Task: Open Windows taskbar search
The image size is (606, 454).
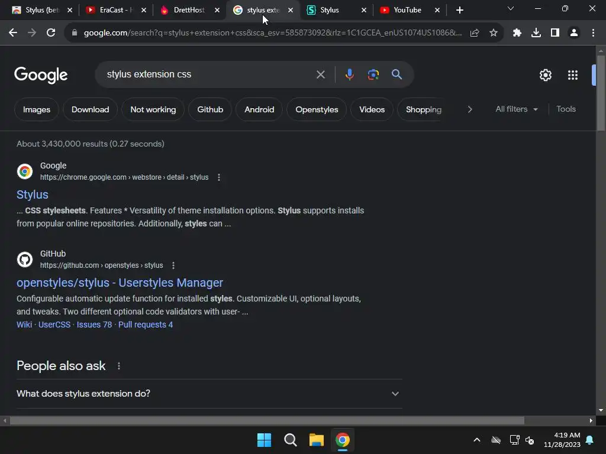Action: click(290, 440)
